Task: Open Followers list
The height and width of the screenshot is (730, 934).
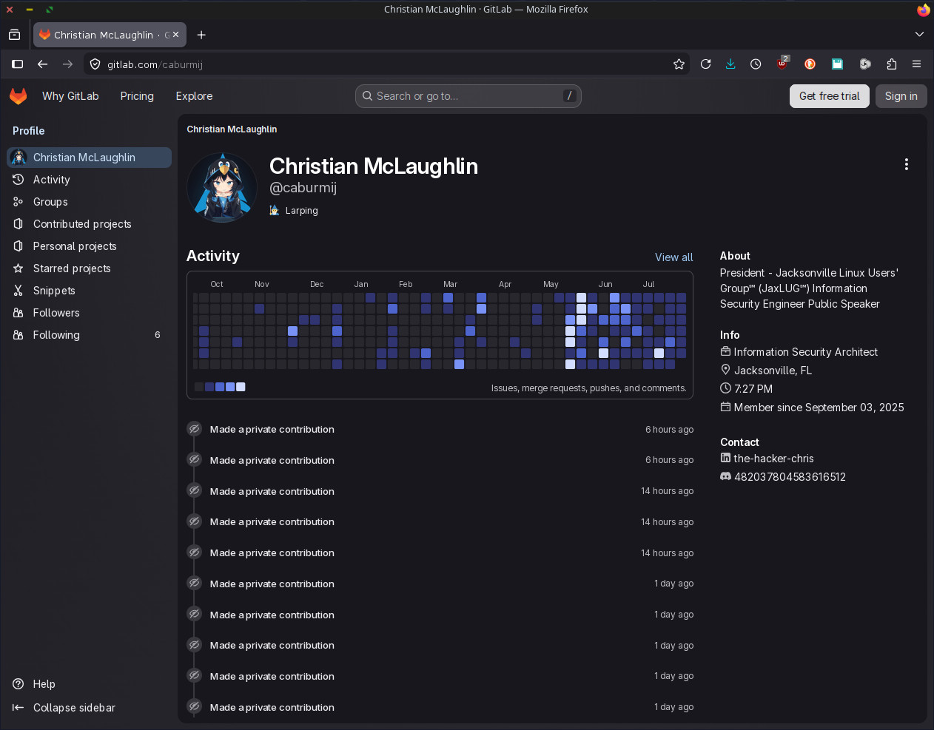Action: (89, 313)
